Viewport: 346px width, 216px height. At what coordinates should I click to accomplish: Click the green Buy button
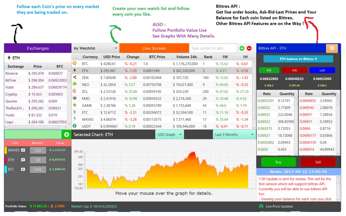click(x=278, y=162)
